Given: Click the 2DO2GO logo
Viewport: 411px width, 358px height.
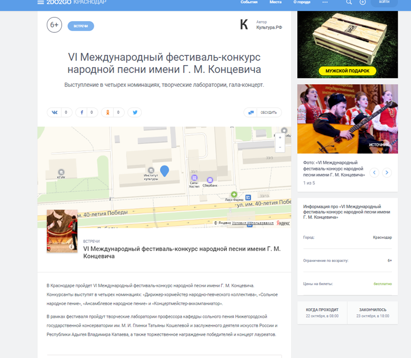Looking at the screenshot, I should click(59, 2).
